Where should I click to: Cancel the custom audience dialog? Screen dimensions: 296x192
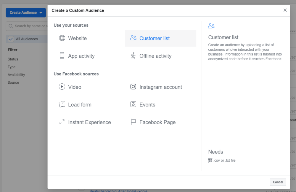(x=278, y=182)
